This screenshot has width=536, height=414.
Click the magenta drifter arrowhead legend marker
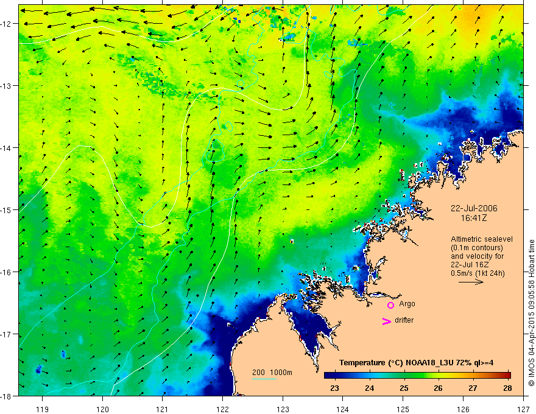[387, 321]
